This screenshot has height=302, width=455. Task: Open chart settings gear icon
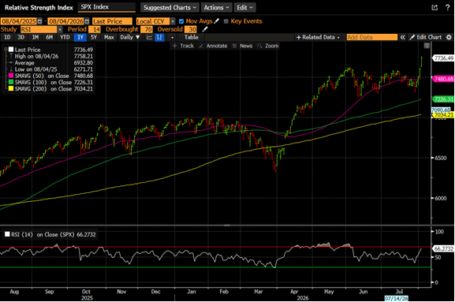click(449, 37)
